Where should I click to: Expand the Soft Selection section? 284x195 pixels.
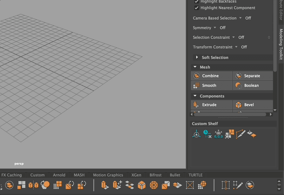(x=197, y=58)
